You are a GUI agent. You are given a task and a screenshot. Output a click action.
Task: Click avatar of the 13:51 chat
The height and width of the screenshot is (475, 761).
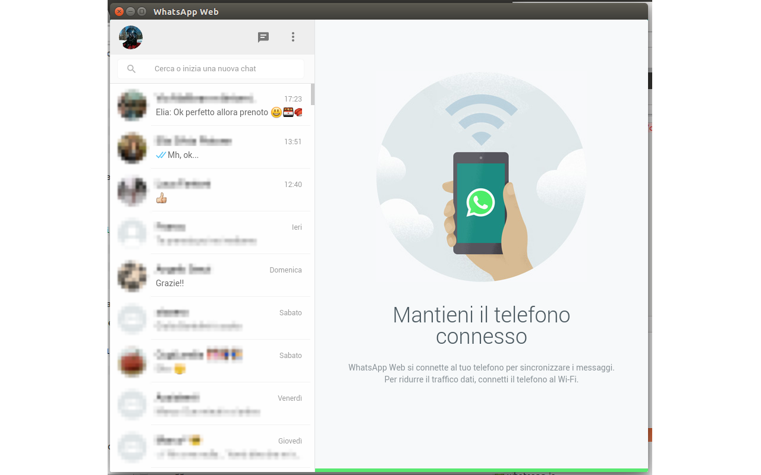click(x=132, y=148)
